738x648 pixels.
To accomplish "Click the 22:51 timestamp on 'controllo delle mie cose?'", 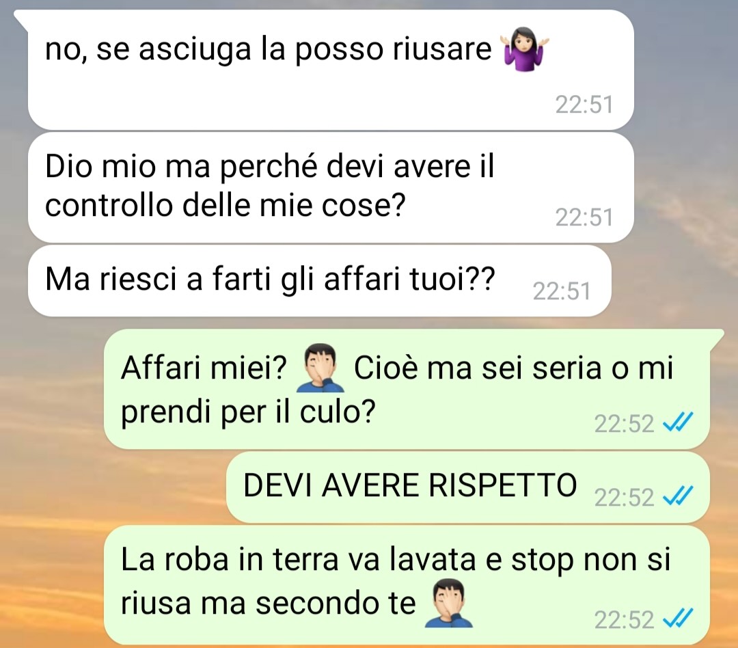I will (x=584, y=217).
